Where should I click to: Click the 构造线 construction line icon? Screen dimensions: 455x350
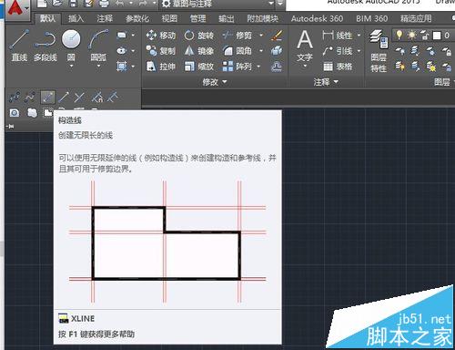tap(47, 98)
